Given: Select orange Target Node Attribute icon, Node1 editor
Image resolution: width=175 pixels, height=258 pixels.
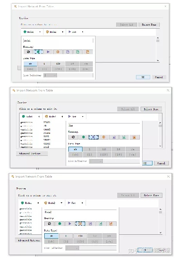Looking at the screenshot, I should [x=88, y=52].
